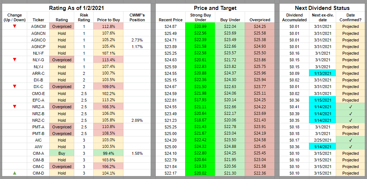Click the 2.73% CWMF position cell

coord(137,40)
